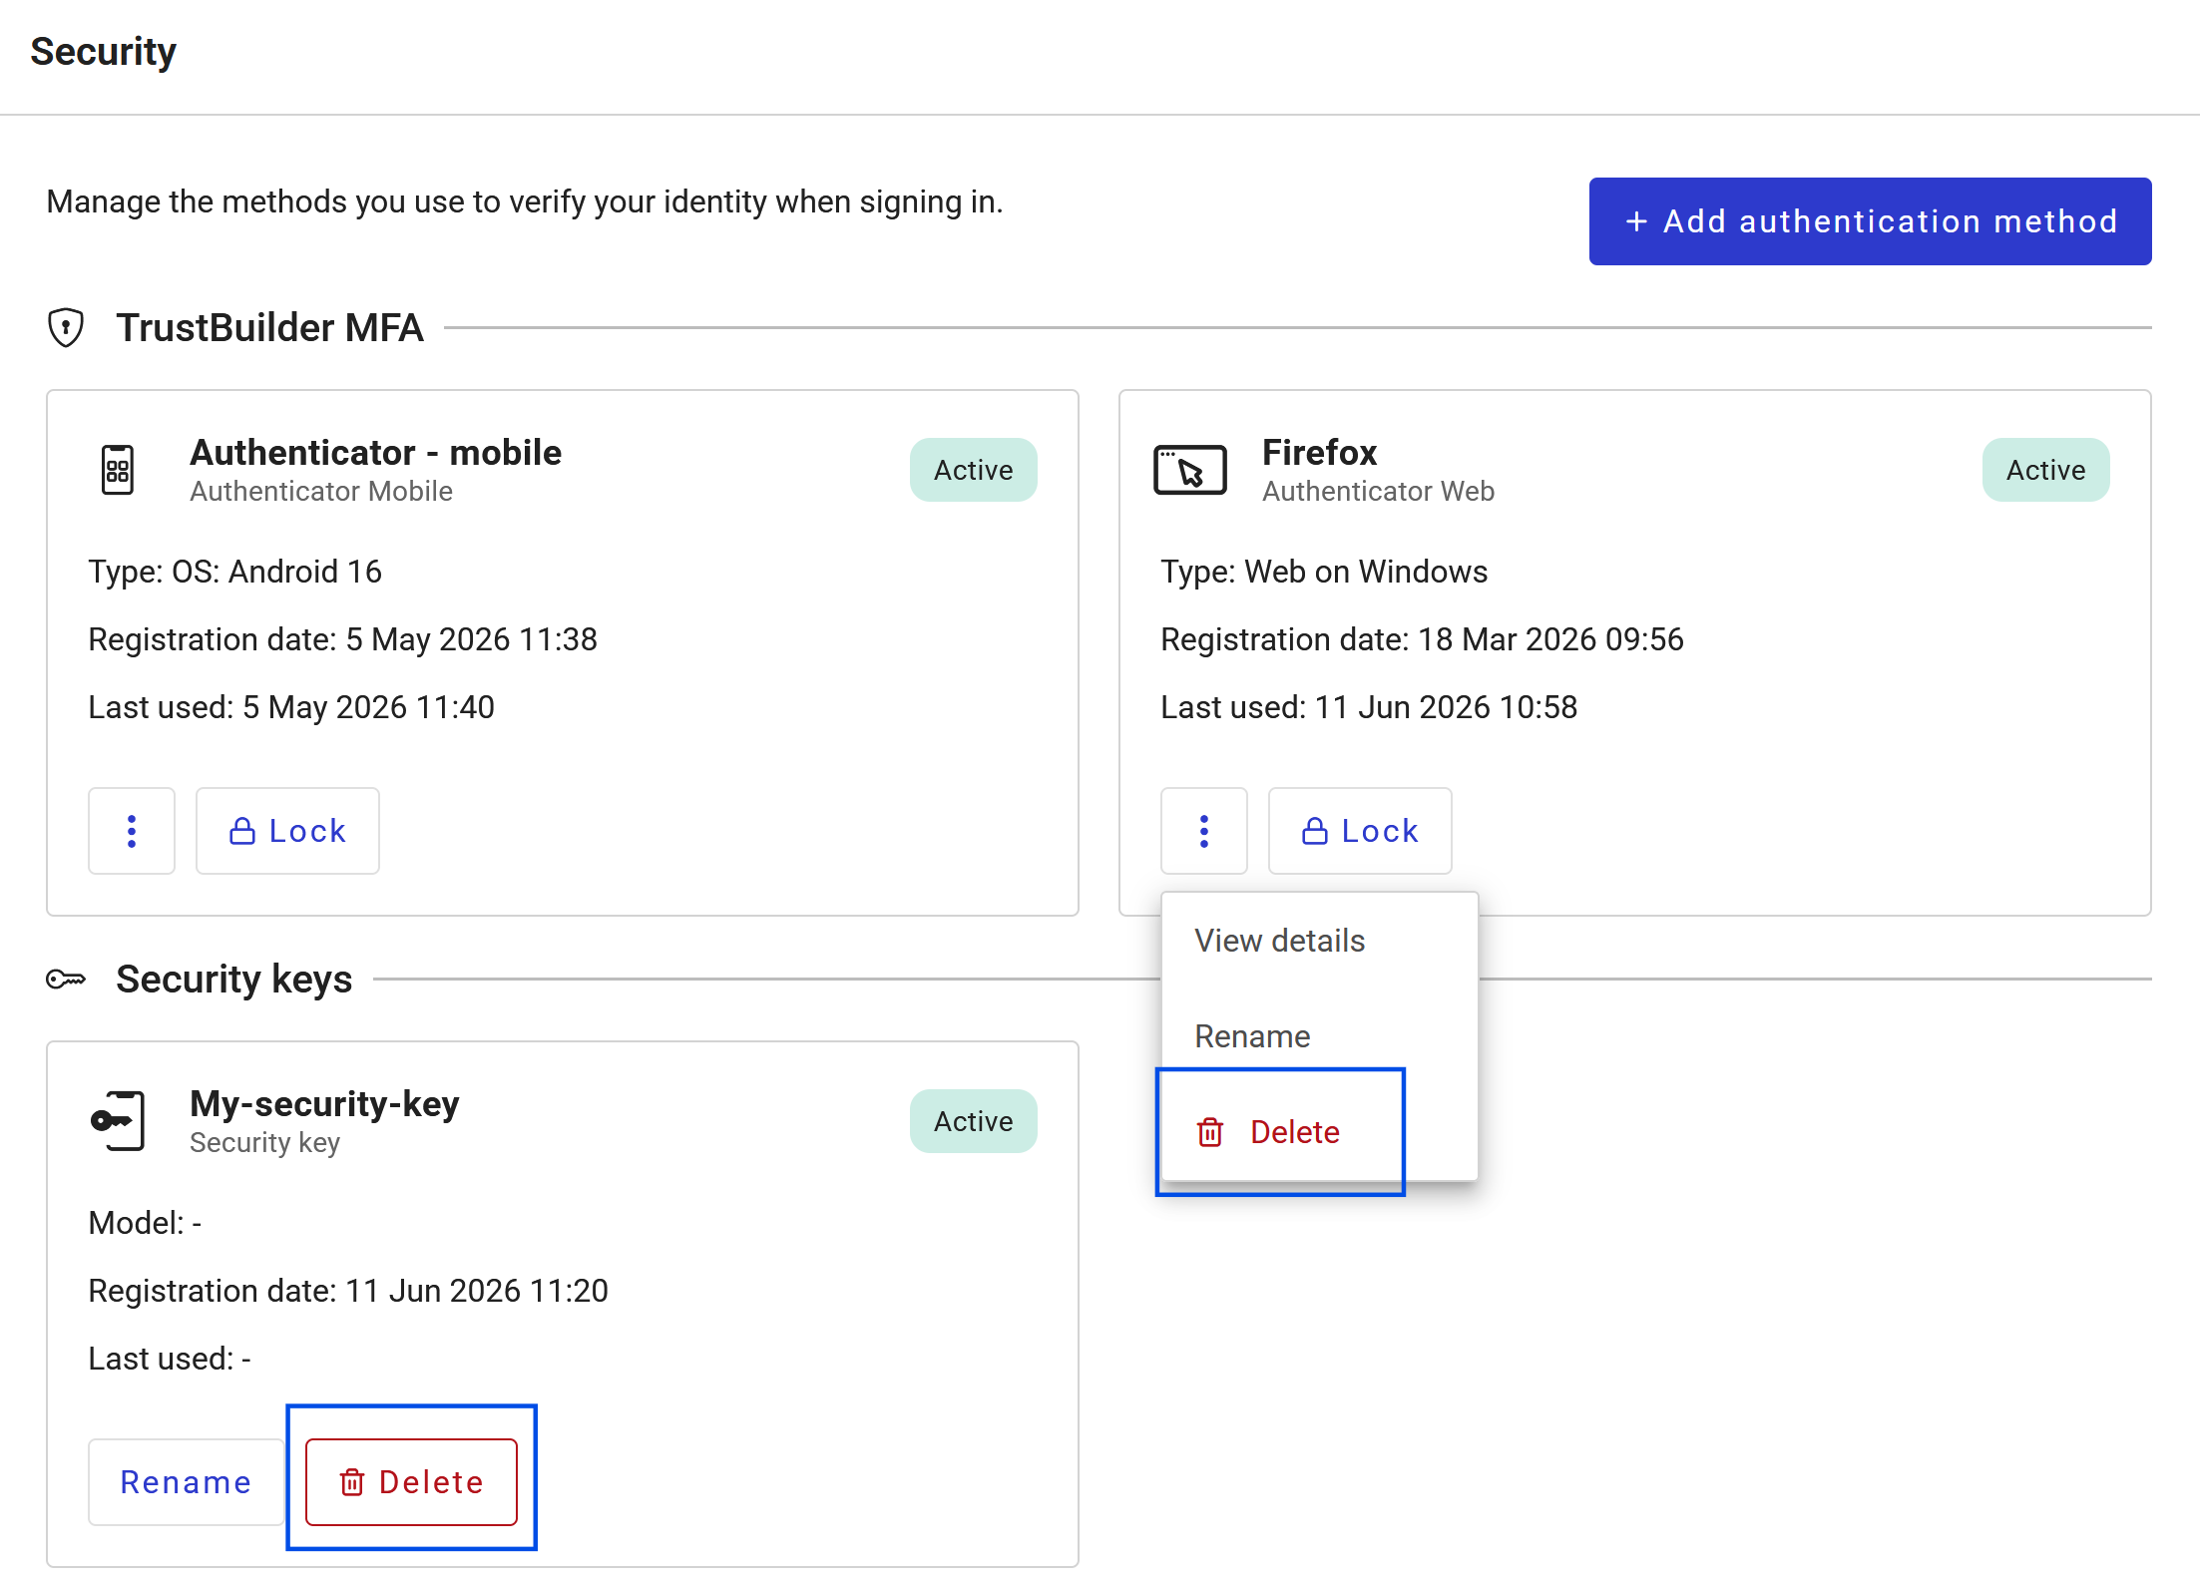This screenshot has width=2200, height=1582.
Task: Click 'Registration date: 5 May 2026 11:38'
Action: pos(343,639)
